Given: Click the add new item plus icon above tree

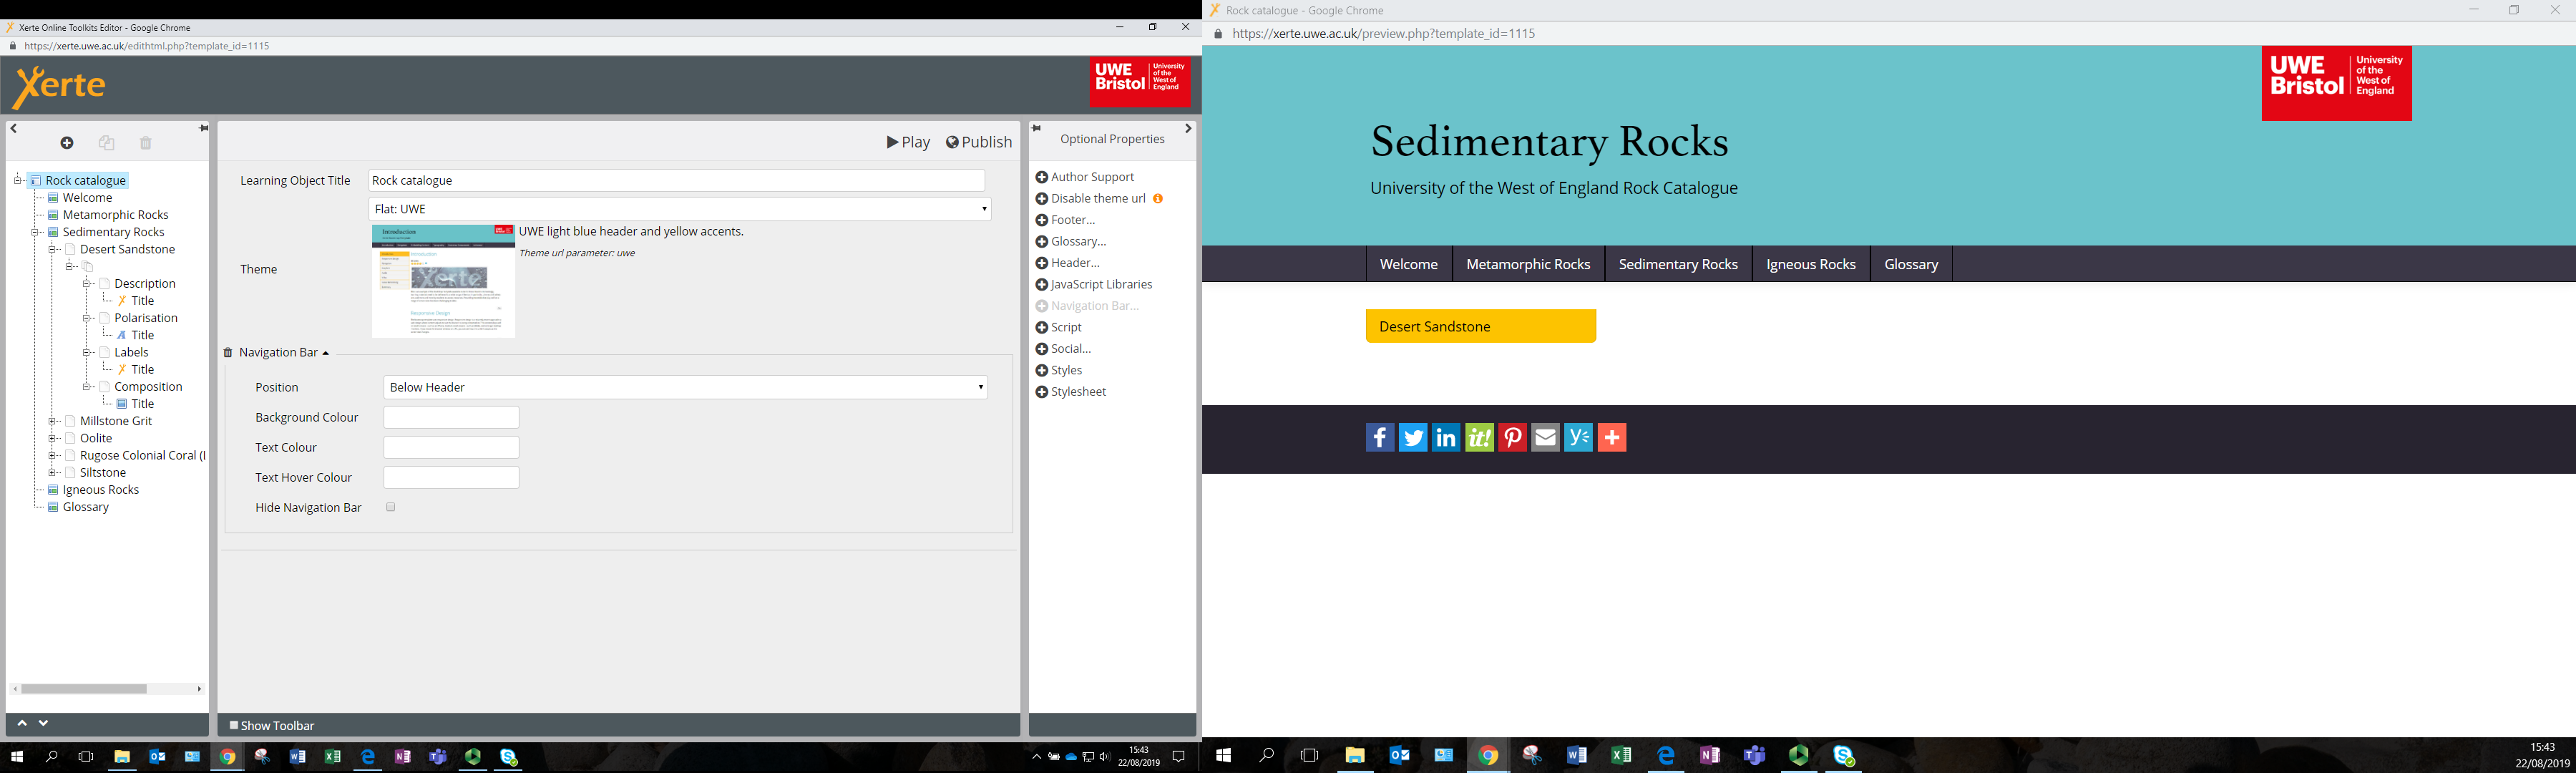Looking at the screenshot, I should click(x=67, y=143).
